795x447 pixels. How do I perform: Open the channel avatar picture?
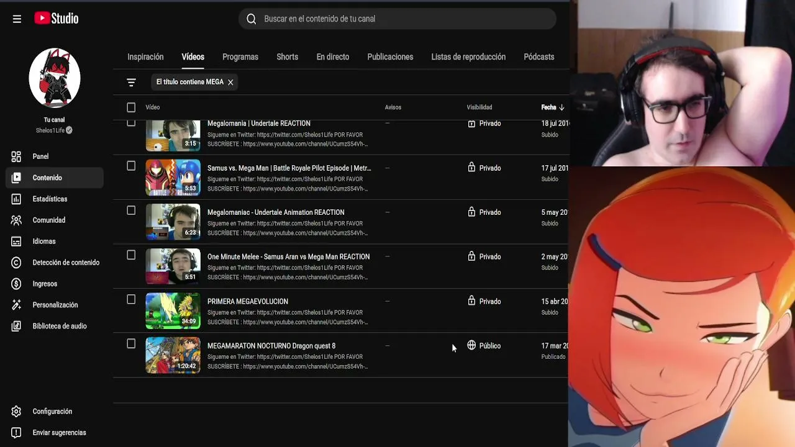point(55,78)
